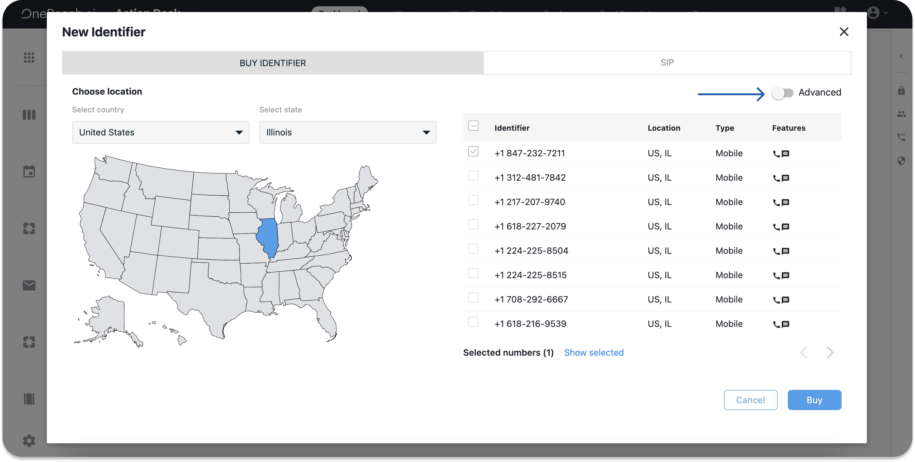Toggle the Advanced switch on
The width and height of the screenshot is (915, 462).
pos(782,93)
